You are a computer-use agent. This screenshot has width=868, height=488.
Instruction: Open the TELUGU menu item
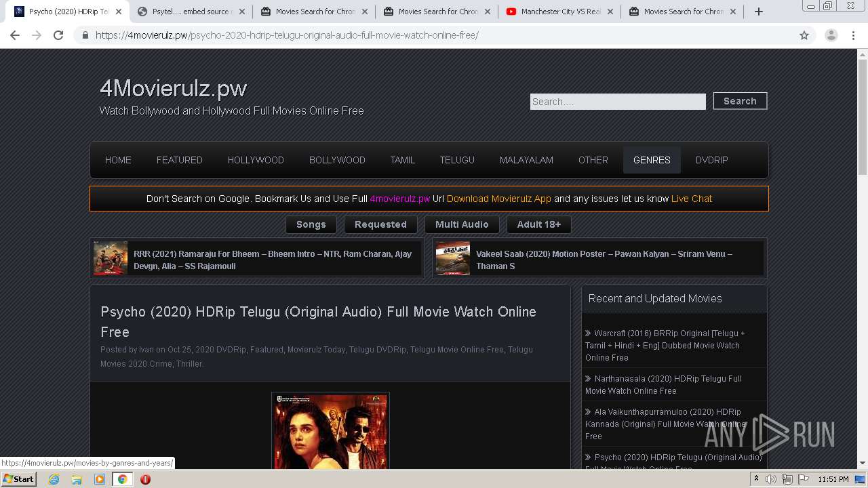457,160
